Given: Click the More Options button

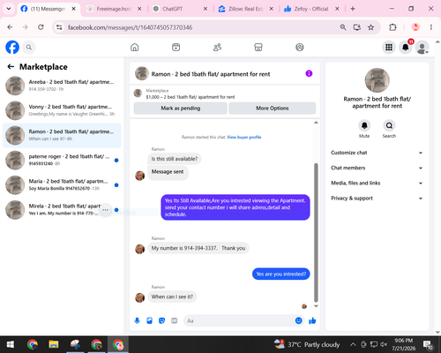Looking at the screenshot, I should point(273,109).
